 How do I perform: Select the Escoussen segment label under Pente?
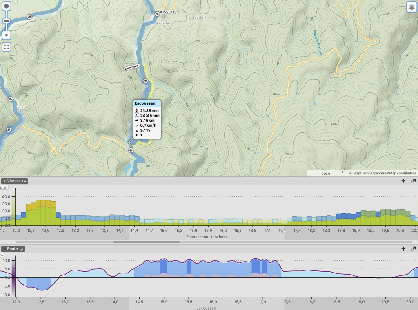tap(206, 308)
